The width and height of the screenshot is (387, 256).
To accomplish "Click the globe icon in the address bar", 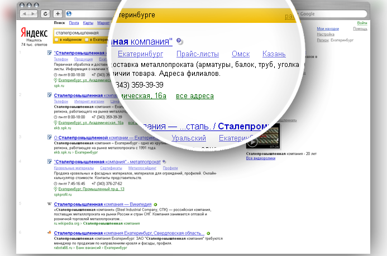I will click(69, 14).
